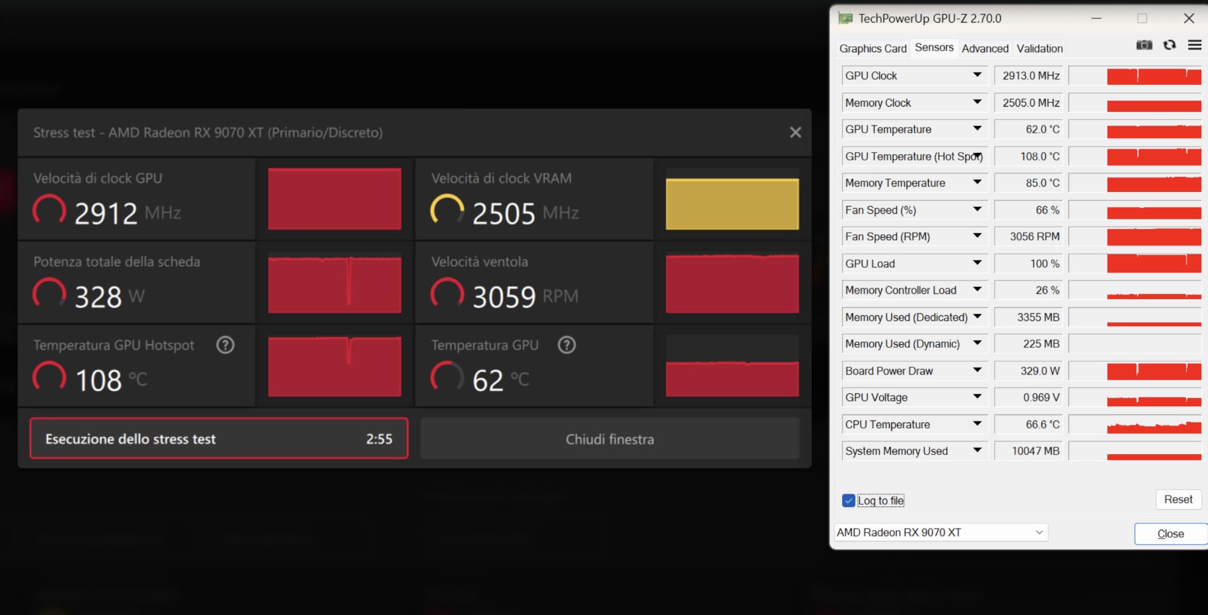
Task: Click the Esecuzione dello stress test button
Action: (x=219, y=439)
